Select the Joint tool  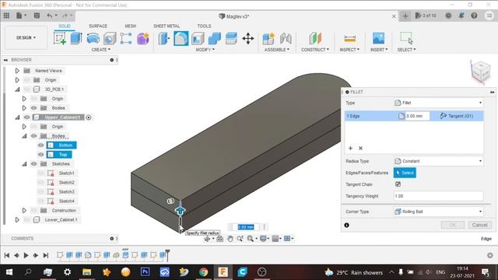click(x=286, y=39)
